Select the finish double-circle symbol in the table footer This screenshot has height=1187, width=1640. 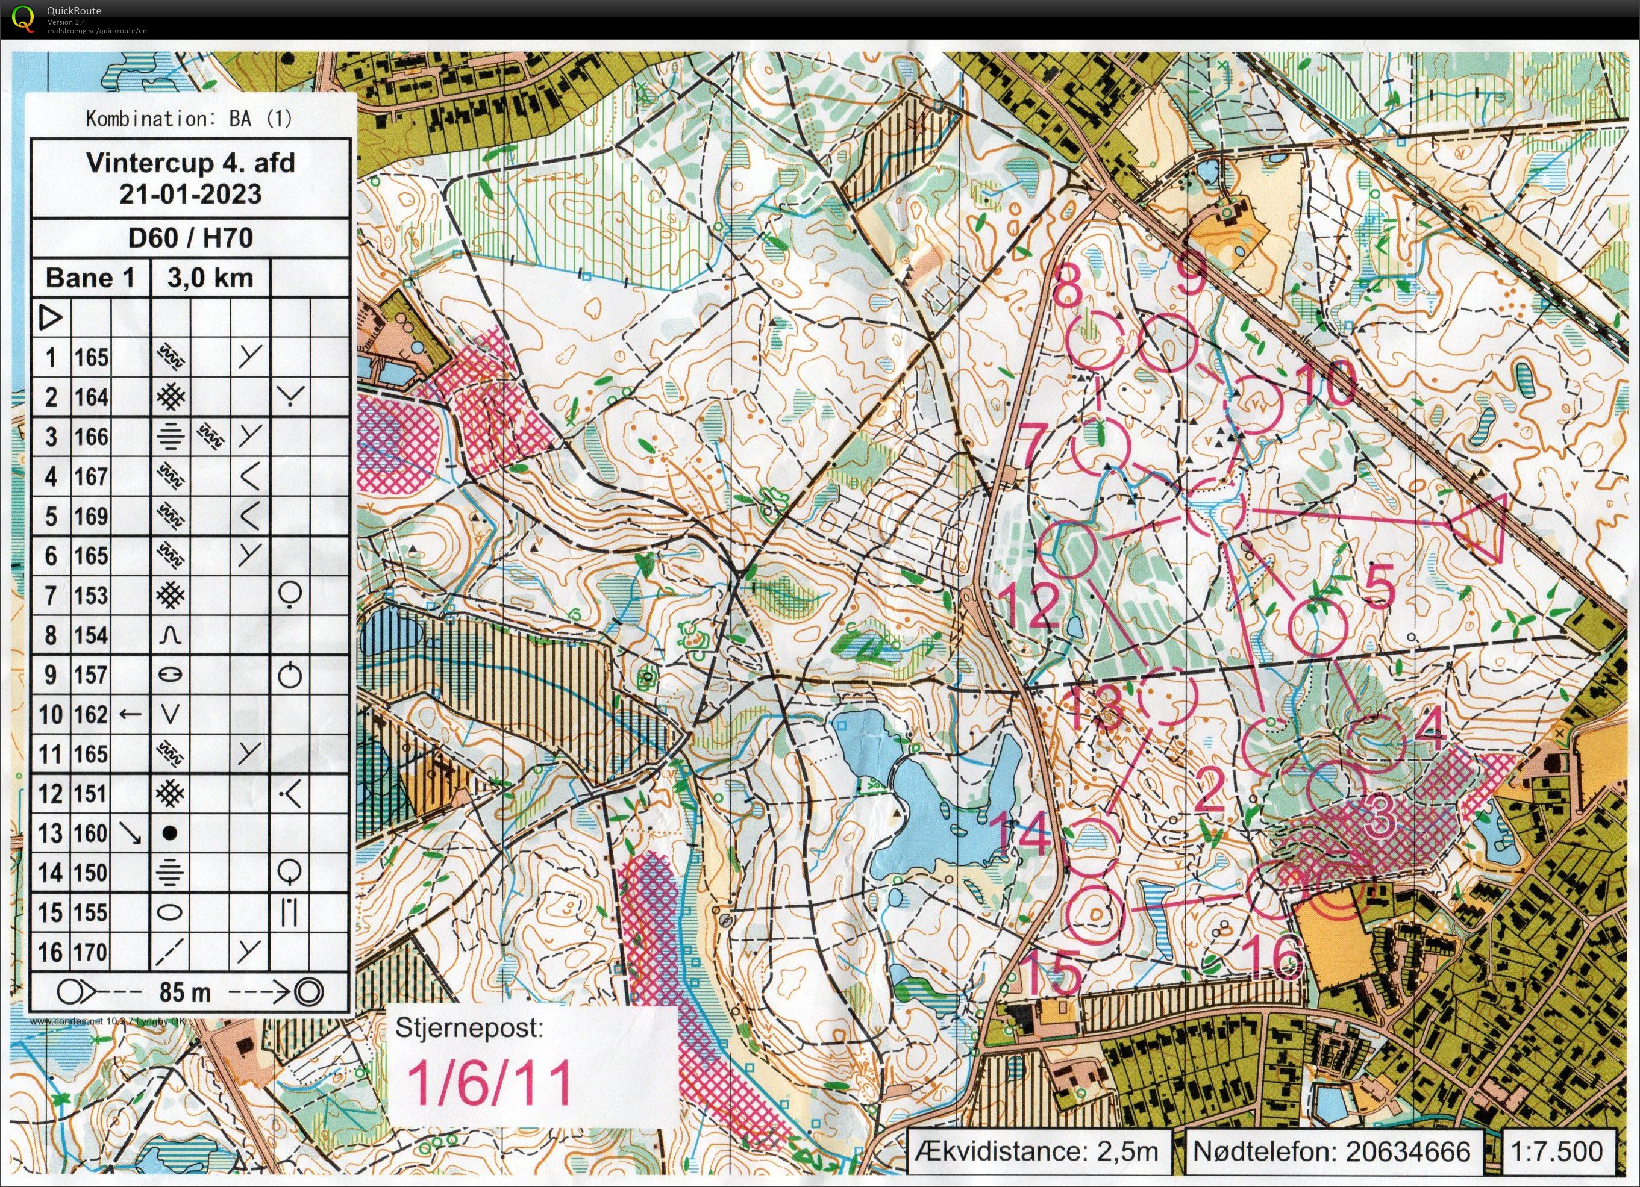(311, 991)
